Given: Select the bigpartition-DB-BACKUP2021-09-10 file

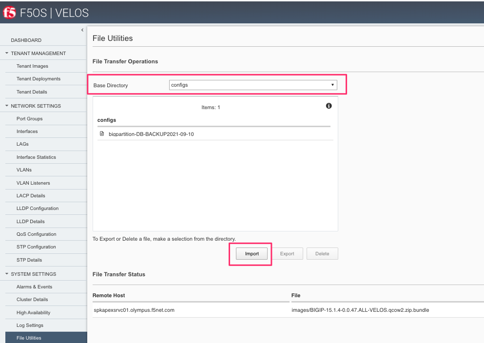Looking at the screenshot, I should point(151,134).
